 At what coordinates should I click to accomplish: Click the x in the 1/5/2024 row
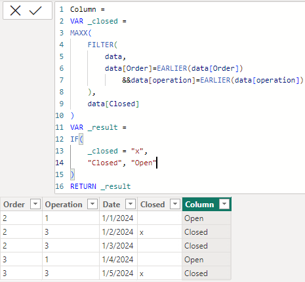tap(142, 274)
